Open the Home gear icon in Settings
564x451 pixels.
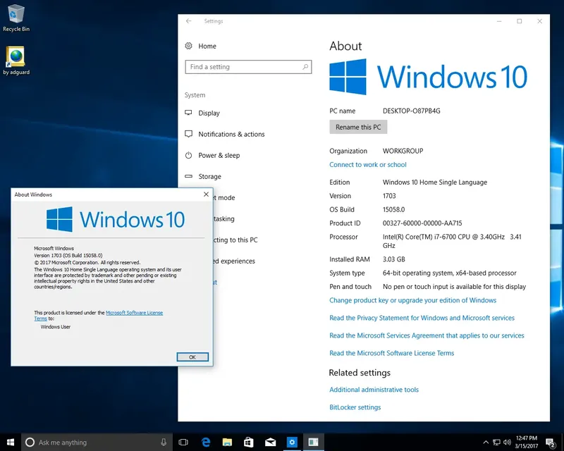click(189, 46)
